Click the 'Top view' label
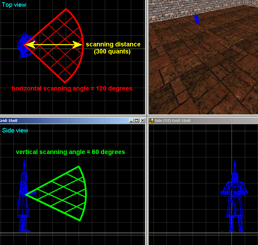 click(x=14, y=5)
